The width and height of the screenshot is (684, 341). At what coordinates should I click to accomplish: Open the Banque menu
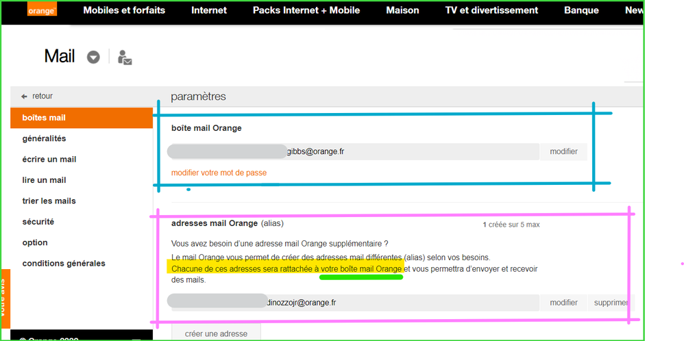(x=581, y=10)
